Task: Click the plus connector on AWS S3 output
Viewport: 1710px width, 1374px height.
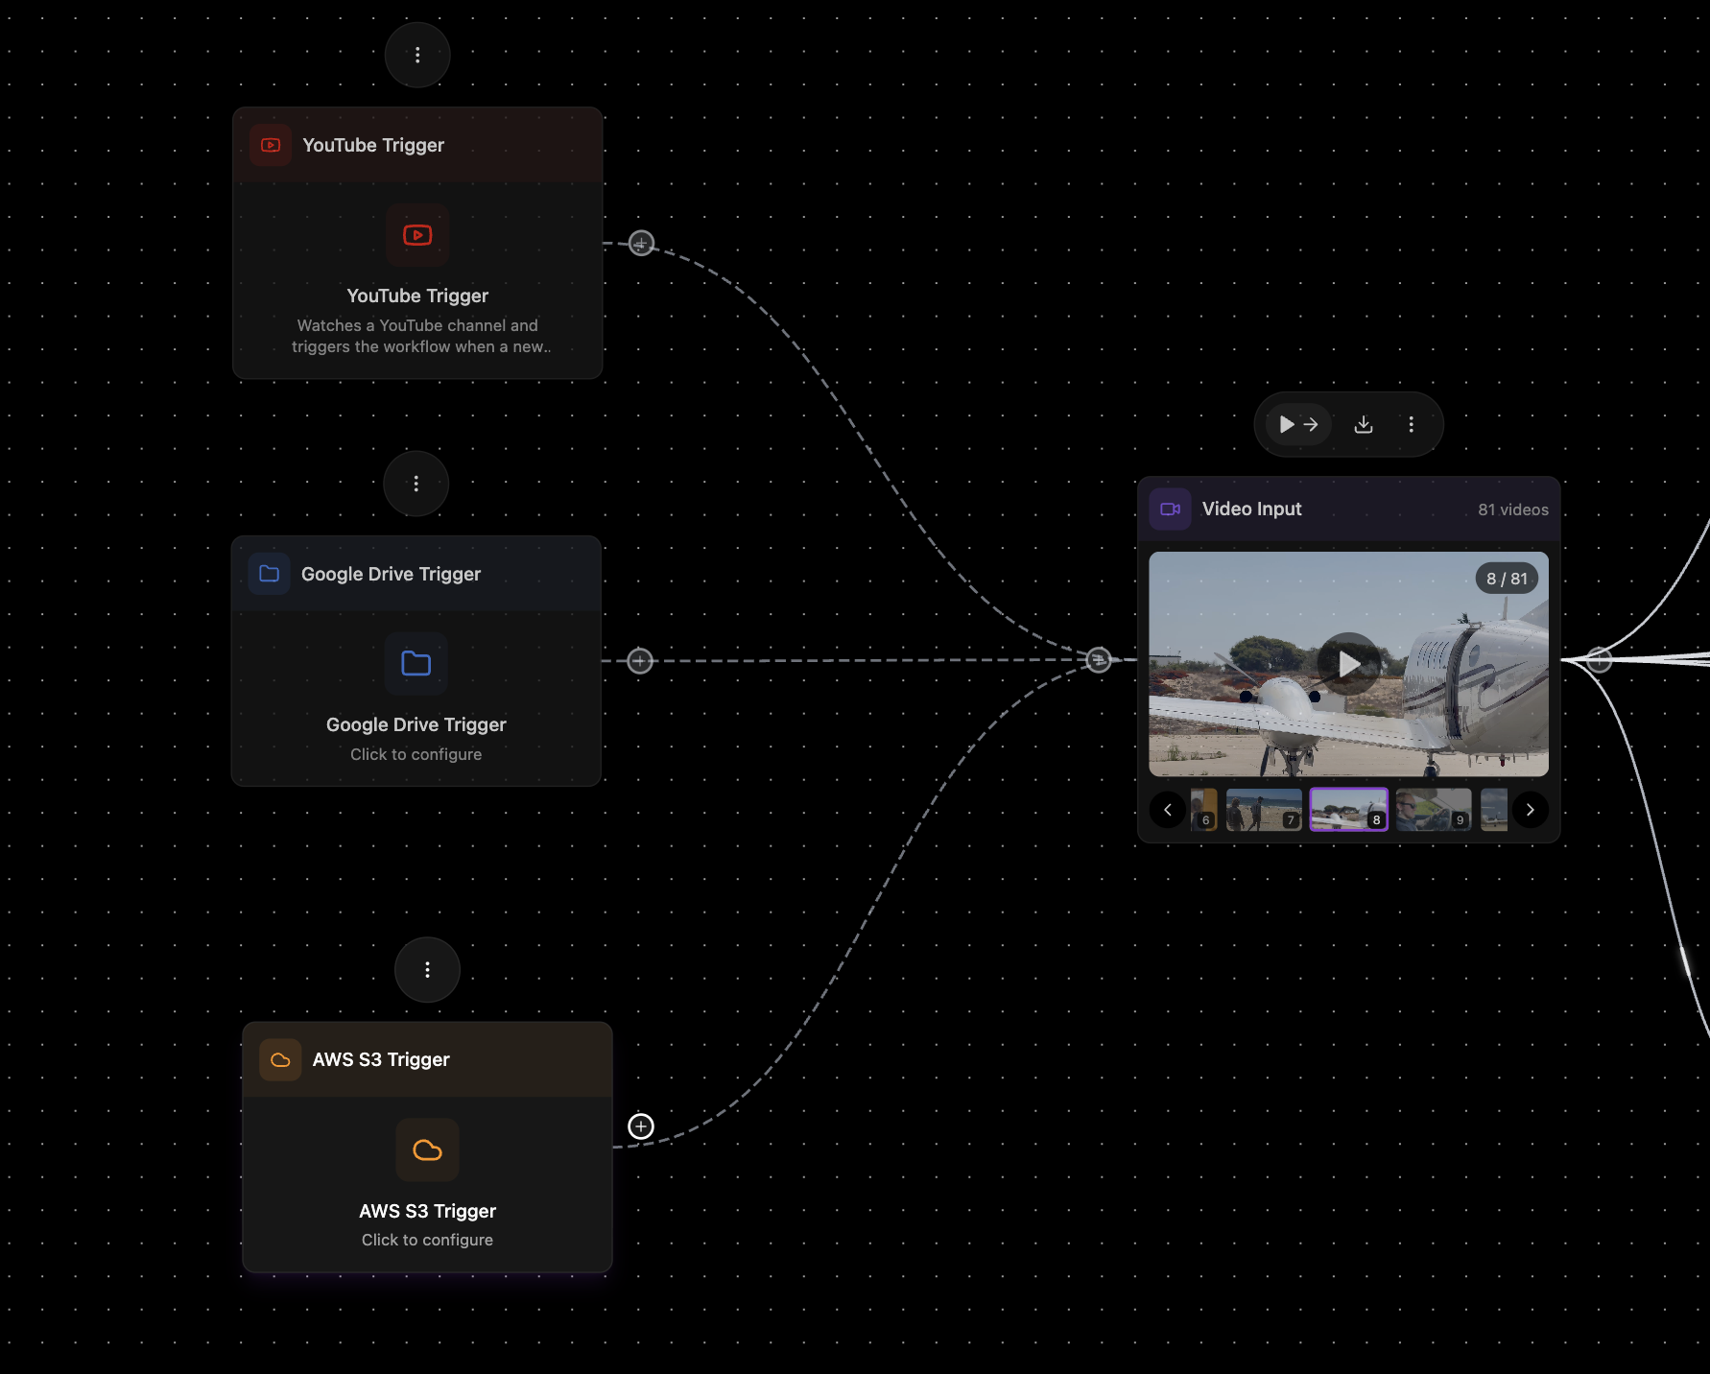Action: pyautogui.click(x=640, y=1126)
